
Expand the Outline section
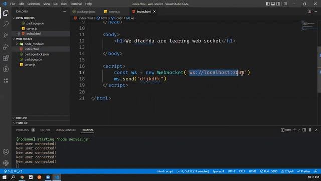(14, 118)
